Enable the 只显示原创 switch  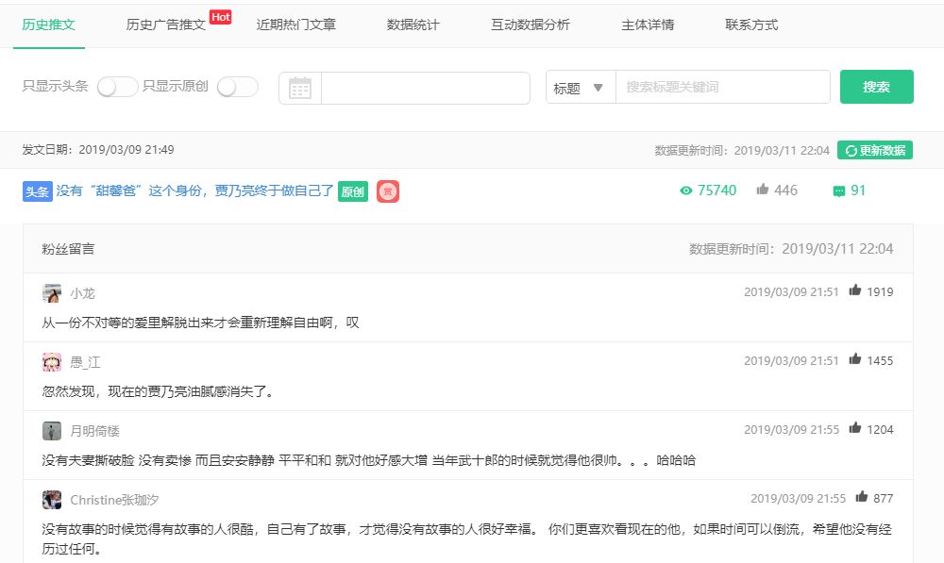pyautogui.click(x=237, y=87)
